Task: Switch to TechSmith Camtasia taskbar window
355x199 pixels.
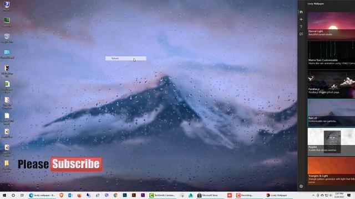Action: tap(163, 195)
